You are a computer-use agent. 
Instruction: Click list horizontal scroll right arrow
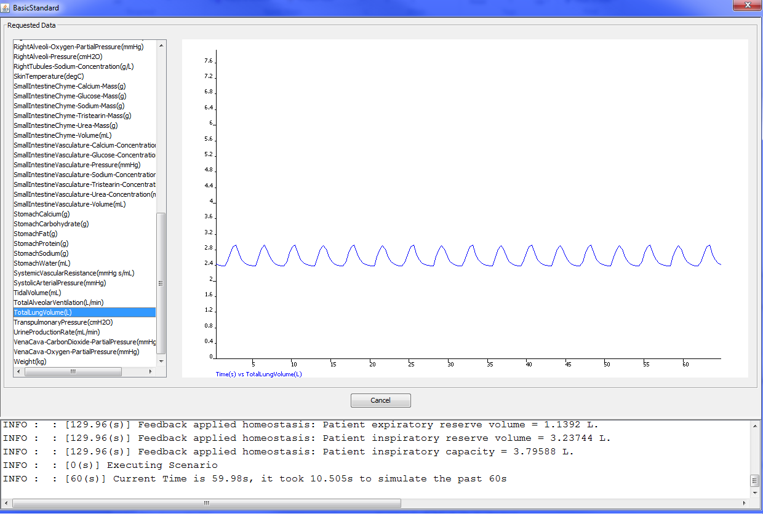[151, 372]
